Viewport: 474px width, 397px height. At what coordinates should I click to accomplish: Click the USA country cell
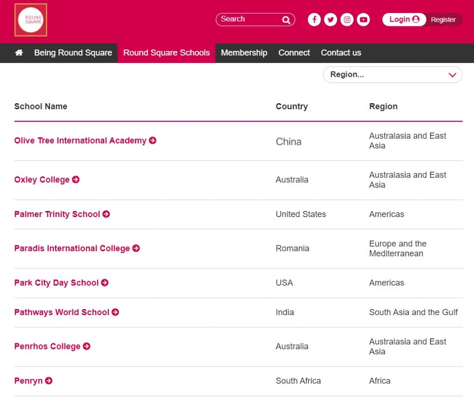[284, 283]
